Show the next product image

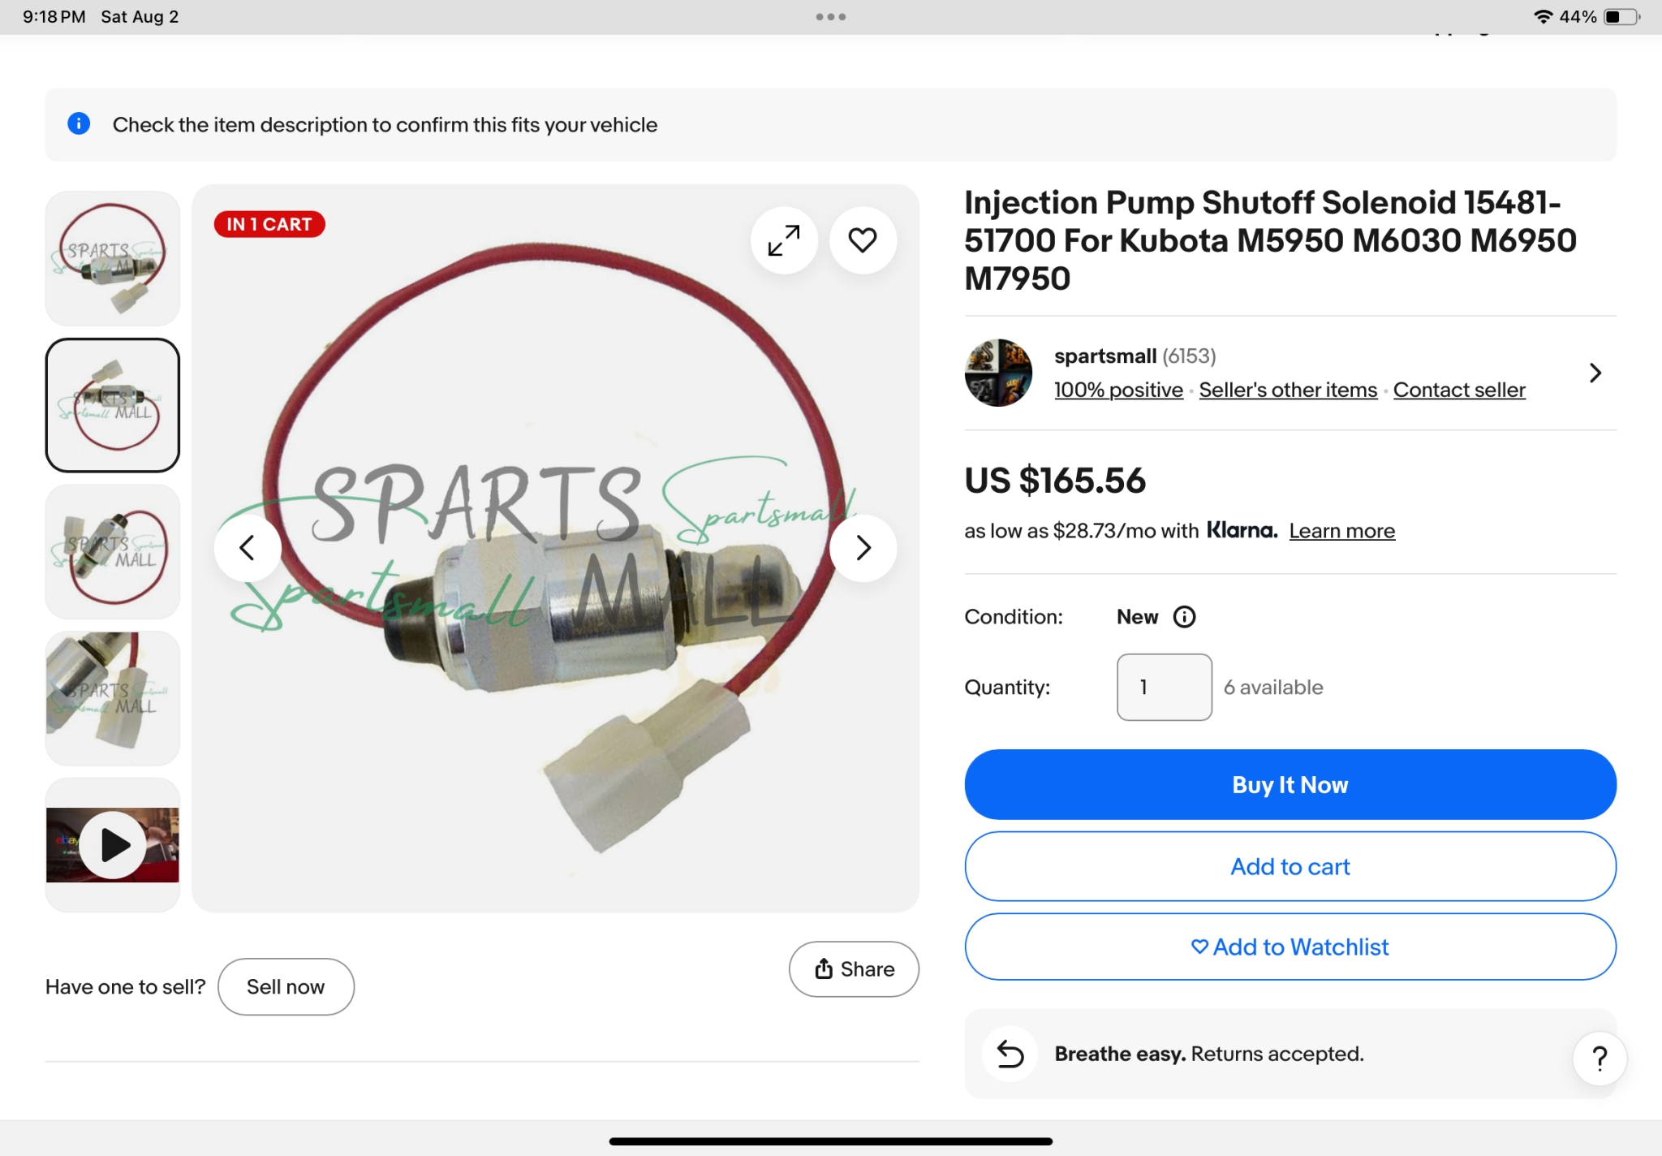point(863,548)
